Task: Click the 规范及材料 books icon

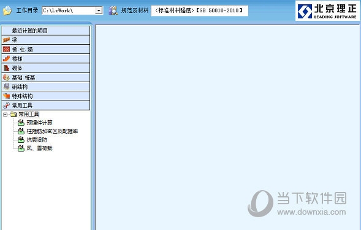Action: tap(113, 10)
